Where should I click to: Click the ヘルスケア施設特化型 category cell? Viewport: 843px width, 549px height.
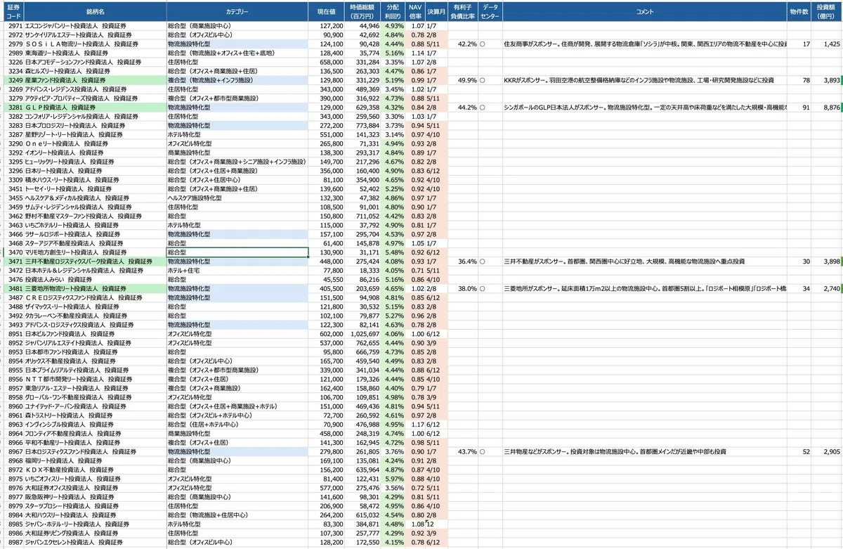[238, 198]
